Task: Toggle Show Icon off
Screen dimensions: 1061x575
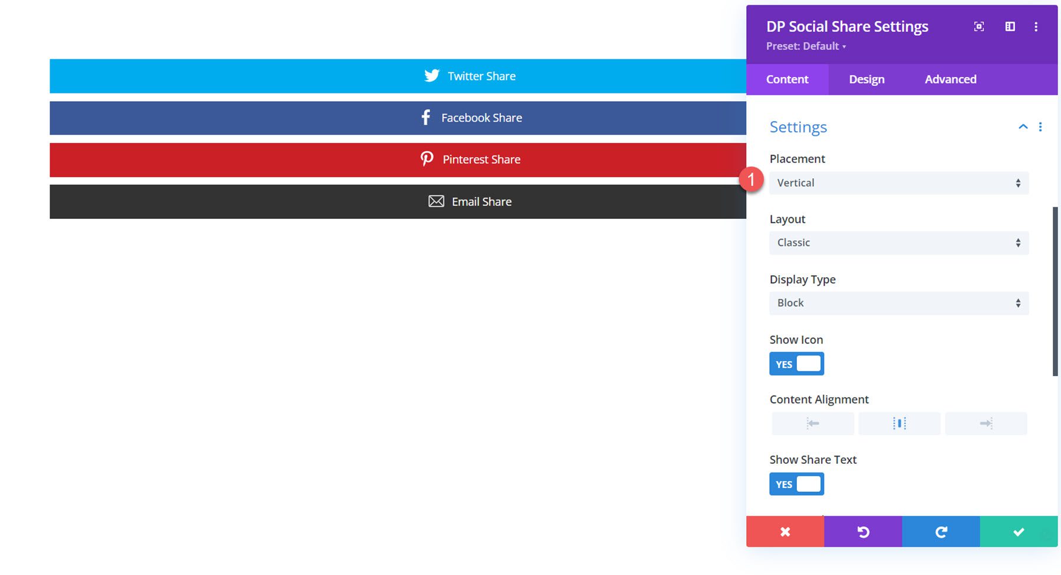Action: [796, 363]
